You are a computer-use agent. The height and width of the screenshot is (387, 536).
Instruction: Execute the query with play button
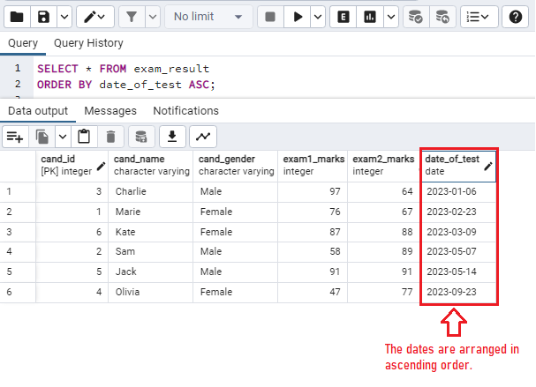298,17
